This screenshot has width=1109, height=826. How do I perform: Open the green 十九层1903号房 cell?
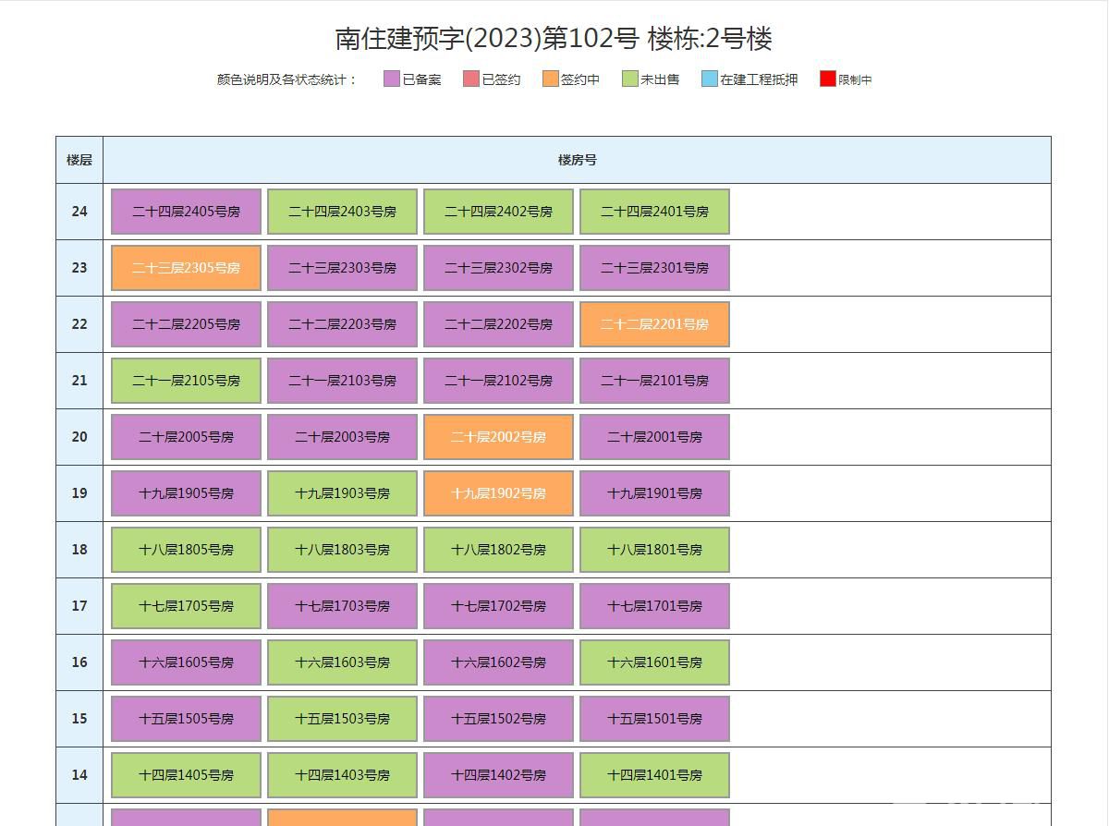pos(342,493)
